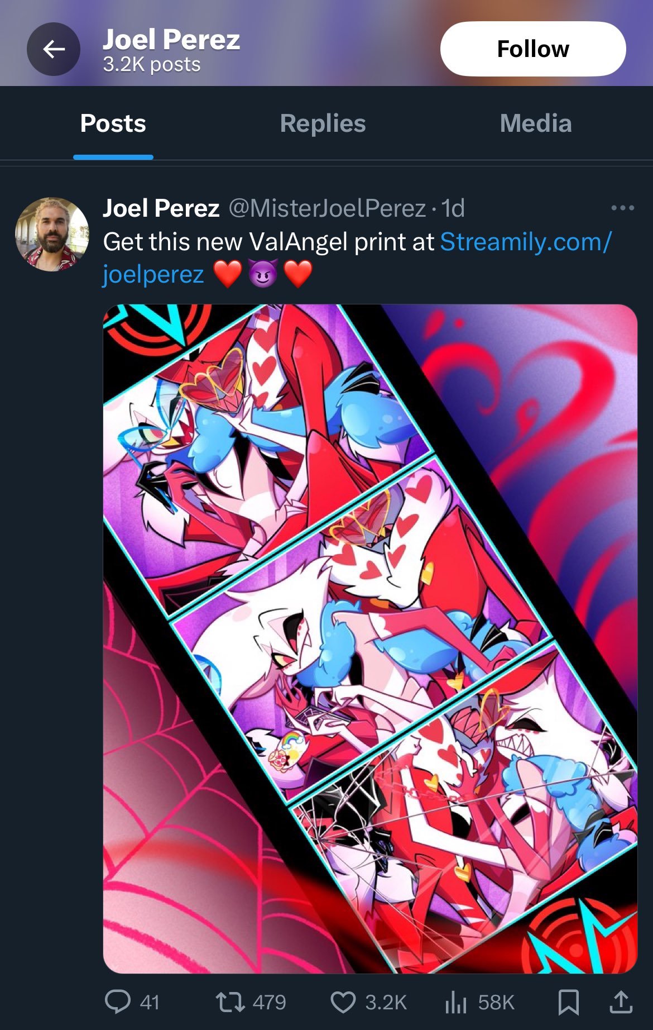Image resolution: width=653 pixels, height=1030 pixels.
Task: Like the post with the heart icon
Action: click(343, 1002)
